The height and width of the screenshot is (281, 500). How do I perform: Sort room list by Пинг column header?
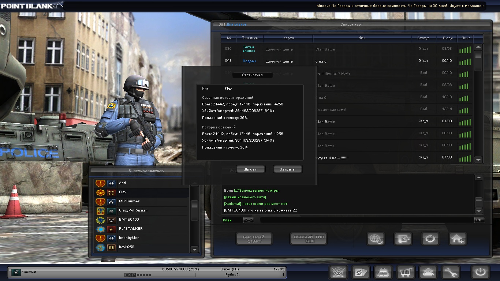(x=466, y=38)
